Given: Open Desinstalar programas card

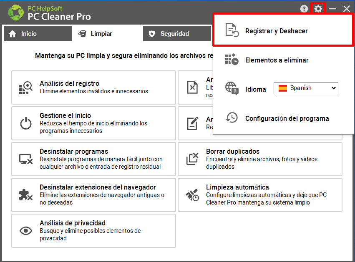Looking at the screenshot, I should (93, 159).
